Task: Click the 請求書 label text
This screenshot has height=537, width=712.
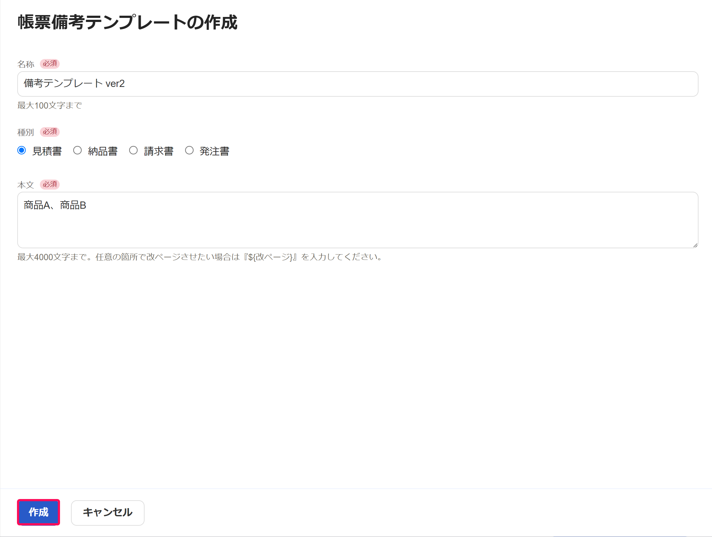Action: 159,151
